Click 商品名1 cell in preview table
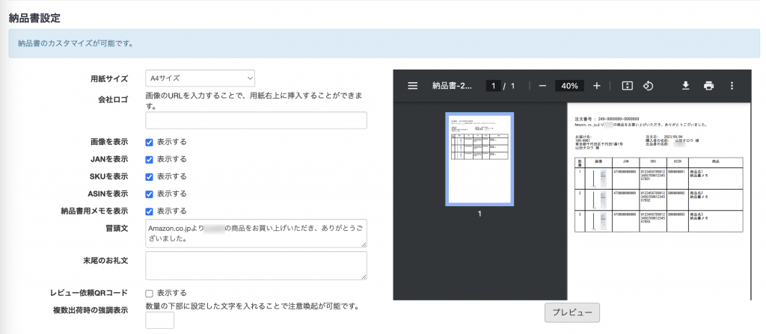 tap(715, 179)
